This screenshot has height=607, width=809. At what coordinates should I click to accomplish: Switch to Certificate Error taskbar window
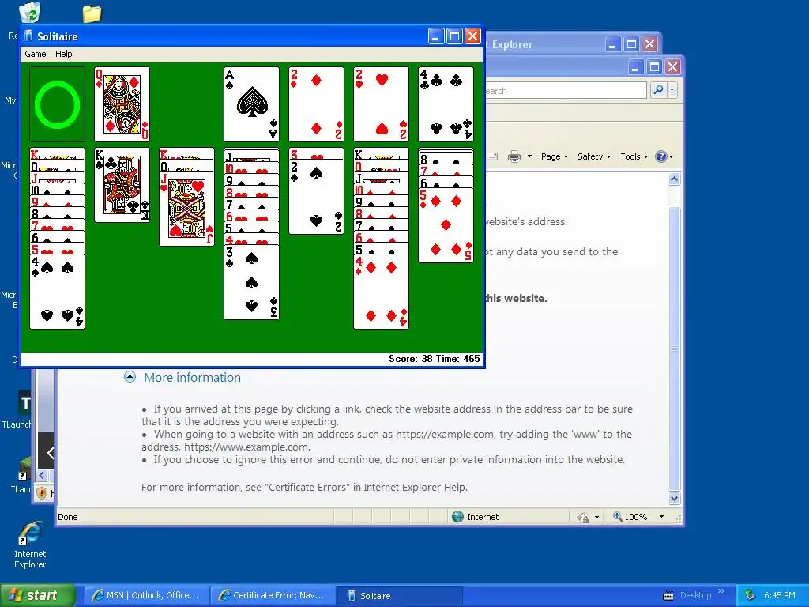point(273,595)
